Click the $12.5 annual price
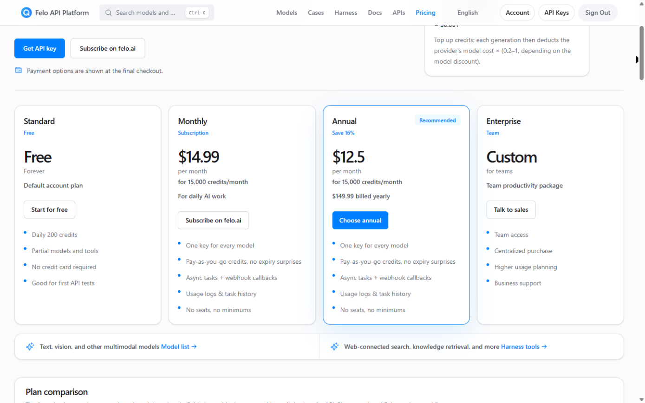 coord(348,157)
